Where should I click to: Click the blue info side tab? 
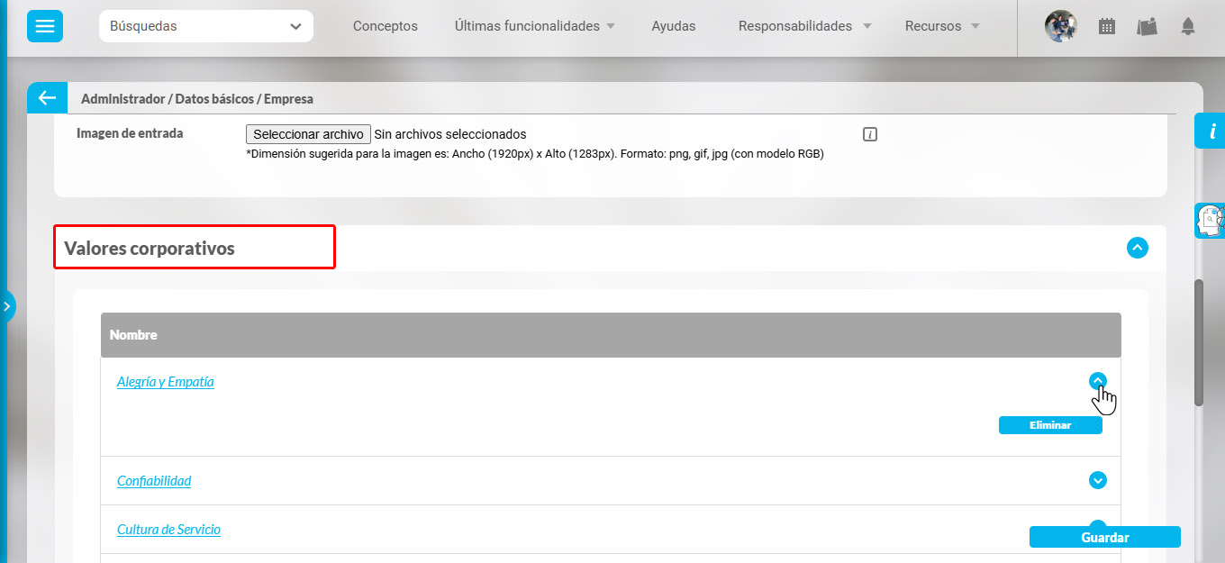1211,132
